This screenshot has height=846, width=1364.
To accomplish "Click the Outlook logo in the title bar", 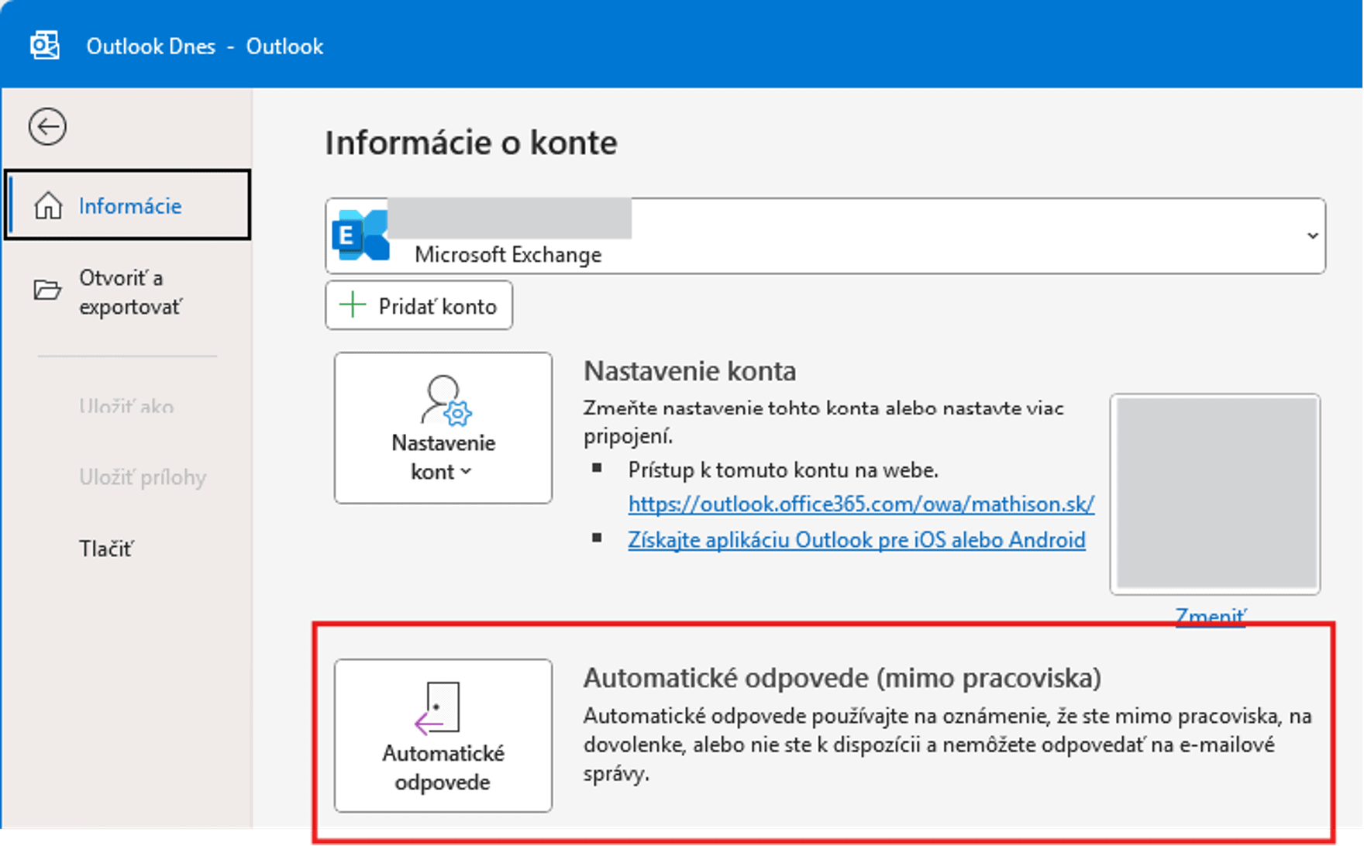I will tap(44, 45).
